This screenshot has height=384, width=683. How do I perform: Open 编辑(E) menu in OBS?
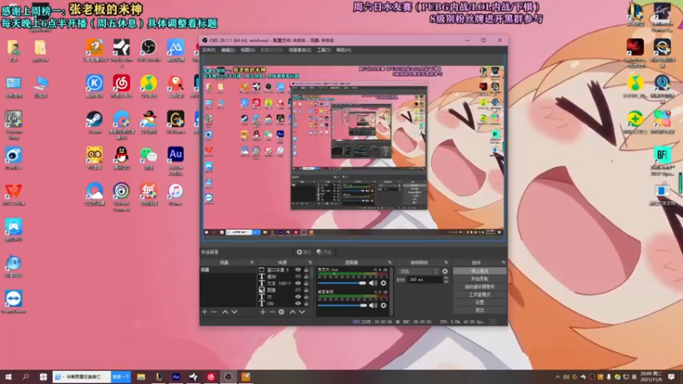(228, 50)
